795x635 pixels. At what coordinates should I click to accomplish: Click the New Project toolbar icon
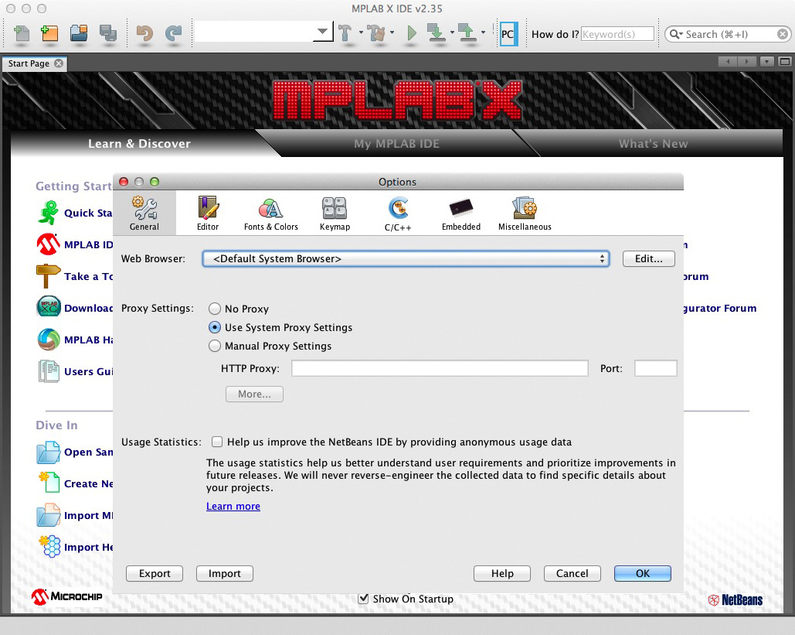pos(50,33)
